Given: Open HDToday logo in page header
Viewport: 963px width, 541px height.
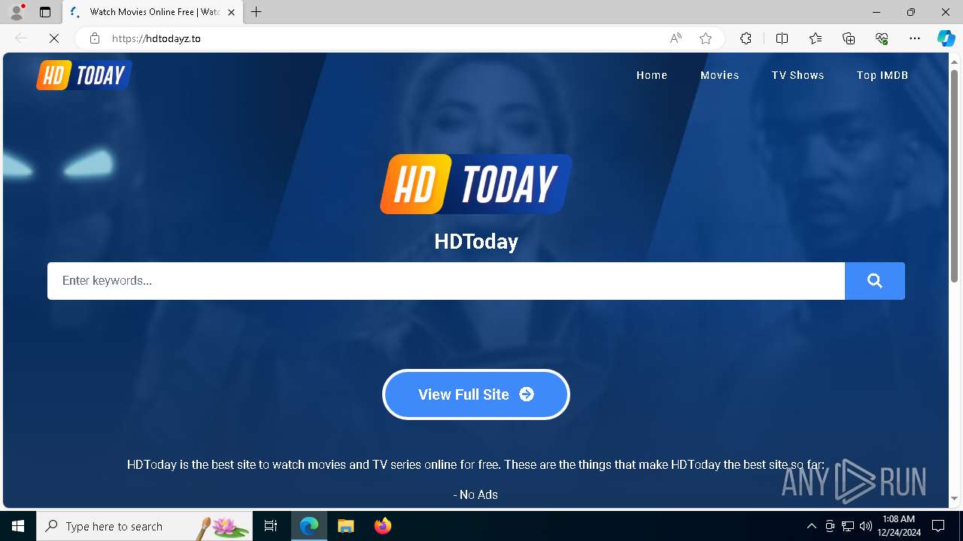Looking at the screenshot, I should (84, 75).
